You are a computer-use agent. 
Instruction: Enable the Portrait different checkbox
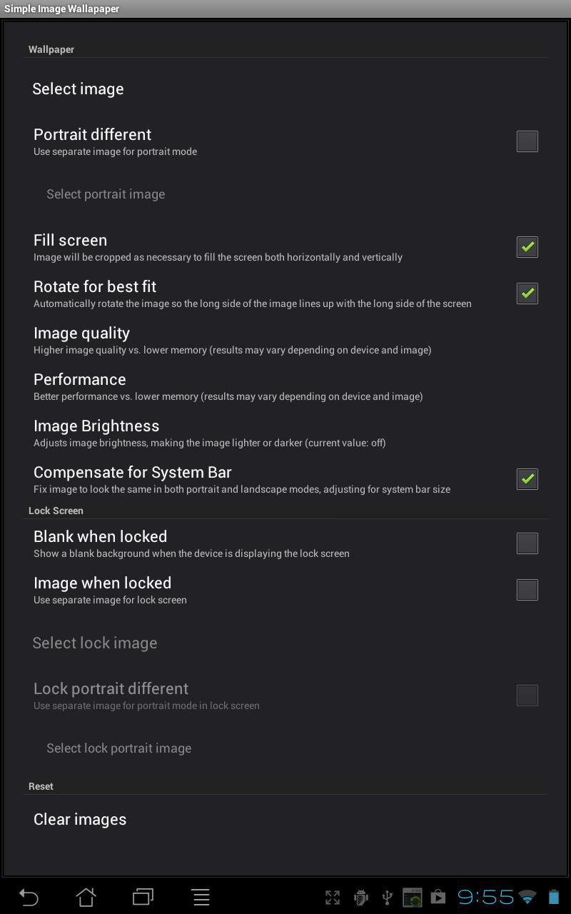pos(527,141)
